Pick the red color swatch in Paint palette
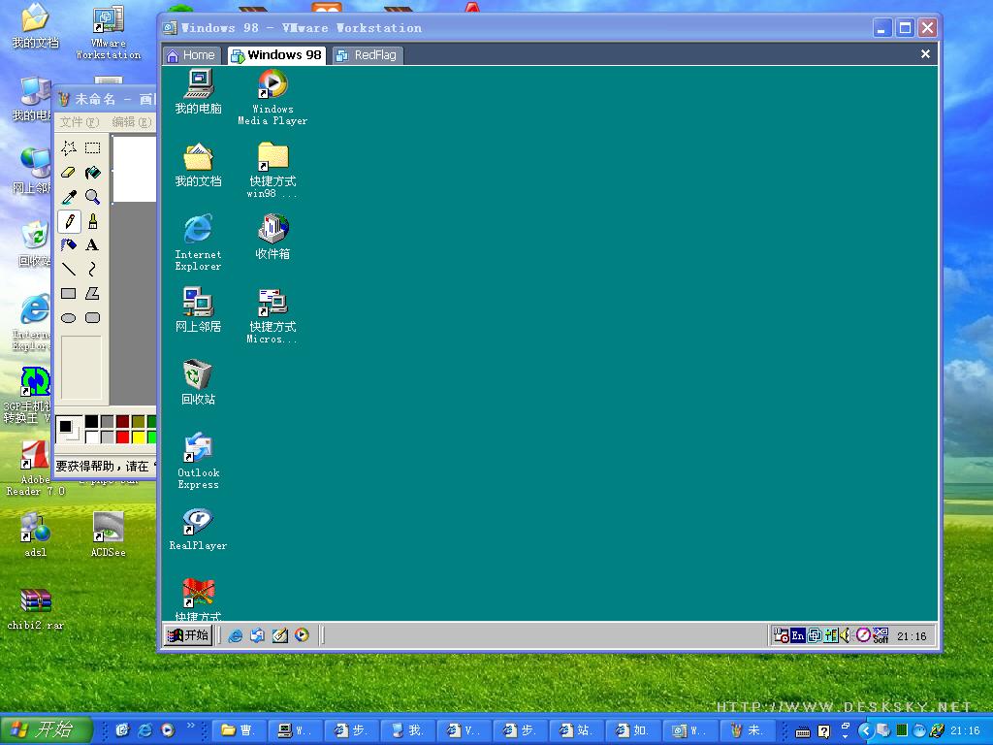 122,437
